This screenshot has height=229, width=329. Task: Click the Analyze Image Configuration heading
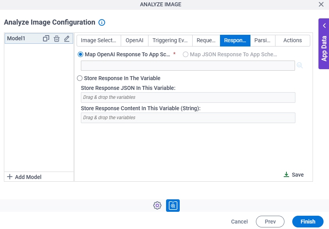50,22
